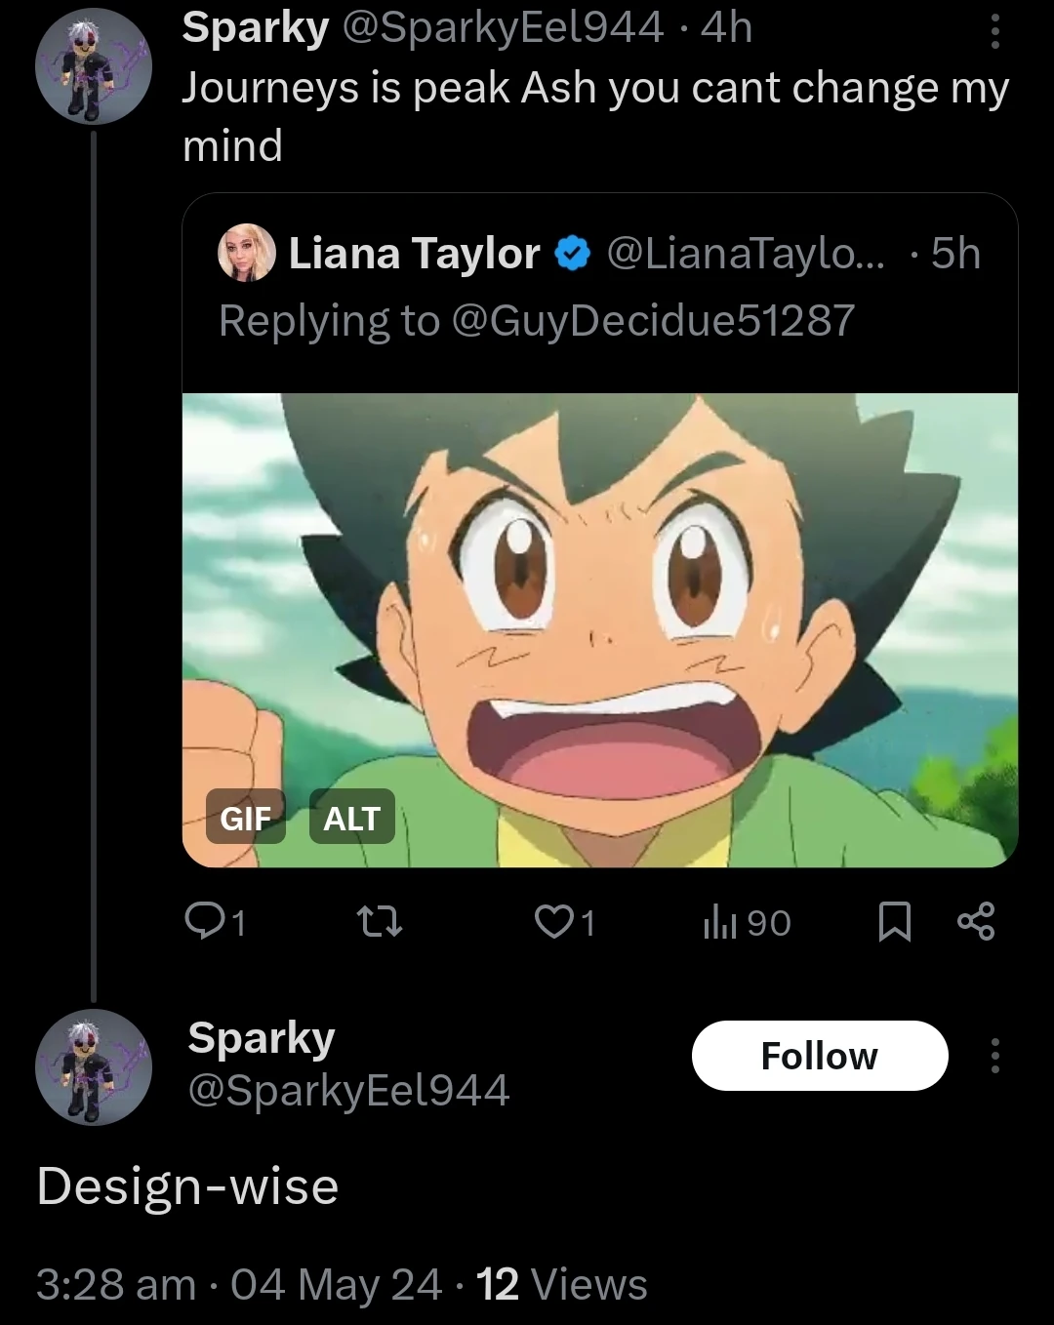Open the three-dot menu on the top tweet

[996, 32]
